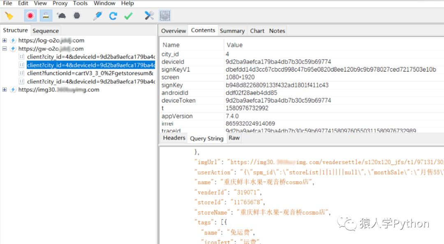Open the Proxy menu
The width and height of the screenshot is (444, 244).
click(60, 3)
